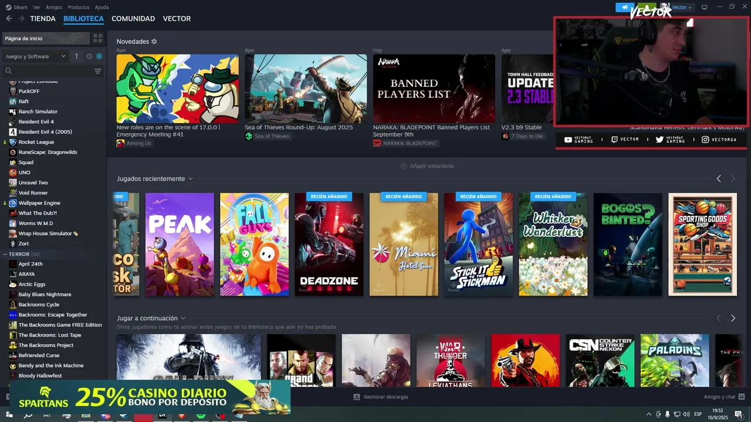Open Stick It to the Stickman cover
The height and width of the screenshot is (422, 751).
point(478,244)
